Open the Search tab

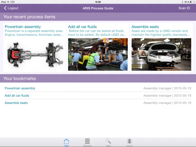(x=108, y=142)
